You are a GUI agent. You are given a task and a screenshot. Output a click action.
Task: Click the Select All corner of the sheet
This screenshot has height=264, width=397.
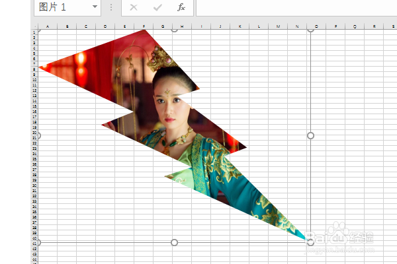pyautogui.click(x=34, y=26)
